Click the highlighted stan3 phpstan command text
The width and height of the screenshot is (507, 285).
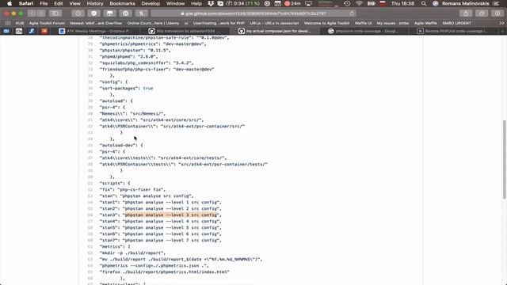tap(171, 215)
